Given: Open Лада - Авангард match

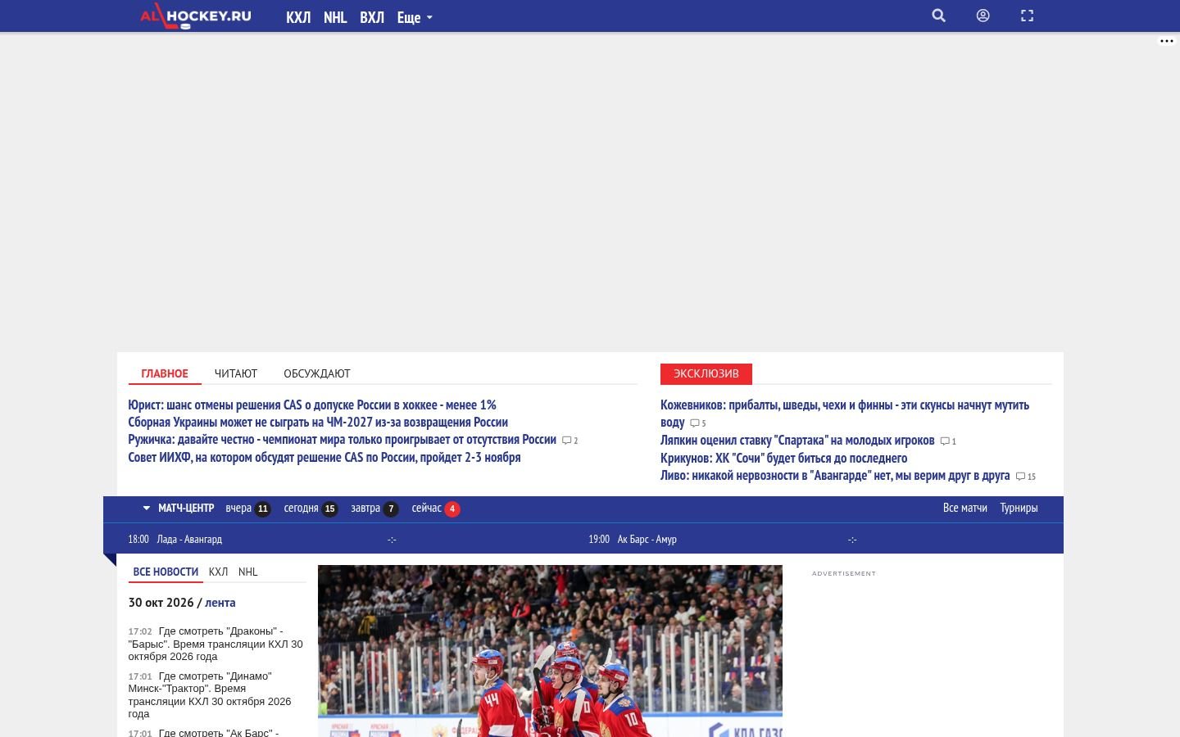Looking at the screenshot, I should point(189,539).
